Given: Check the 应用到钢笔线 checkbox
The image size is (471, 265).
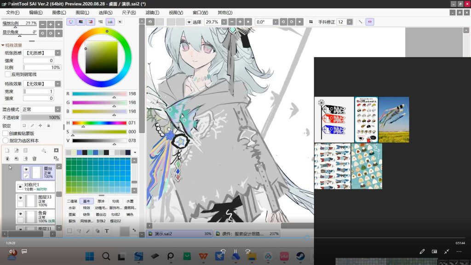Looking at the screenshot, I should pos(7,74).
